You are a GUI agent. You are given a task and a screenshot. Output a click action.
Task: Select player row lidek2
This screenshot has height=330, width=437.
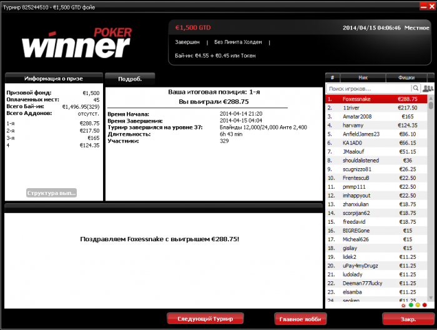coord(376,257)
